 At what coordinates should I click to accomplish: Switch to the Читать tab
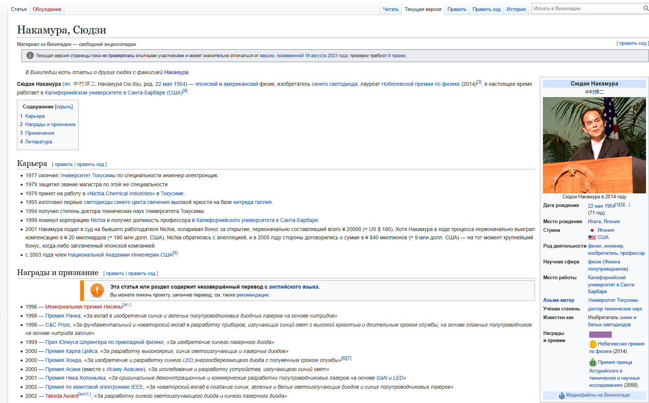391,9
